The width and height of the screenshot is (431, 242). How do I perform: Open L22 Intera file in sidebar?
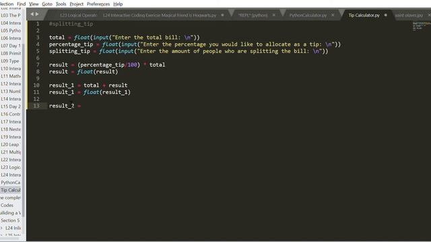(x=11, y=160)
